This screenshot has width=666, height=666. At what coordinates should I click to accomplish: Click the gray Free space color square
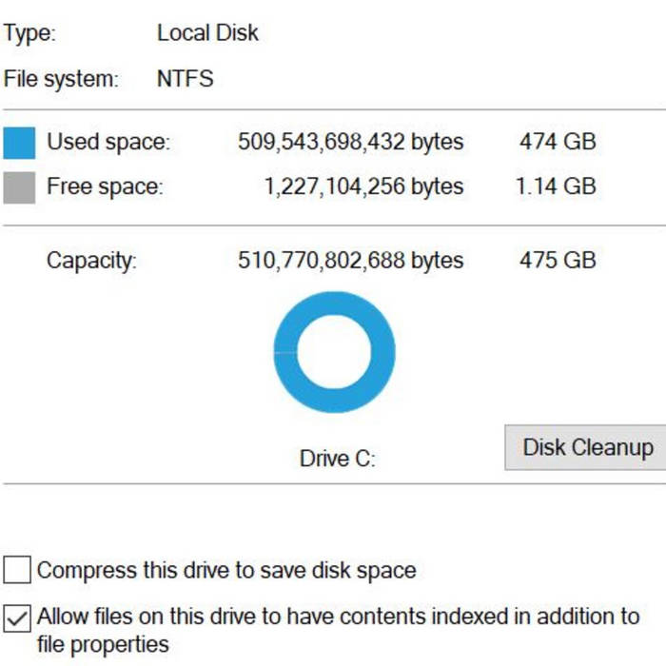tap(19, 186)
